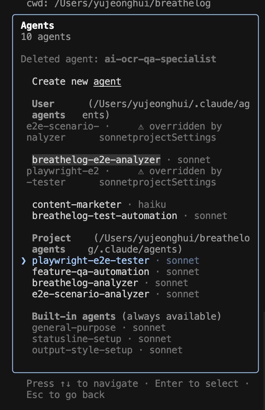Click the warning icon next to e2e-scenario override
The image size is (265, 410).
[x=141, y=127]
